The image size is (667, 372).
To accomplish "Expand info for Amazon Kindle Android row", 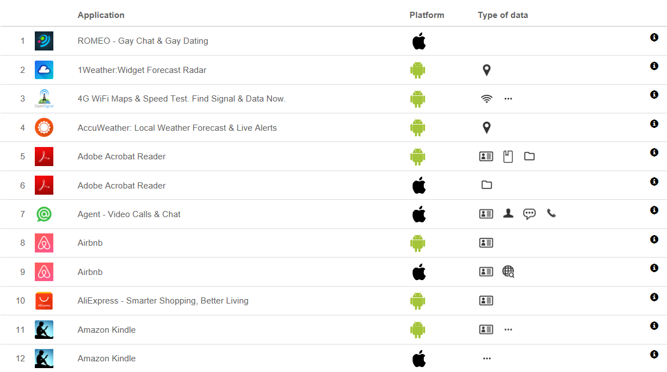I will point(654,325).
